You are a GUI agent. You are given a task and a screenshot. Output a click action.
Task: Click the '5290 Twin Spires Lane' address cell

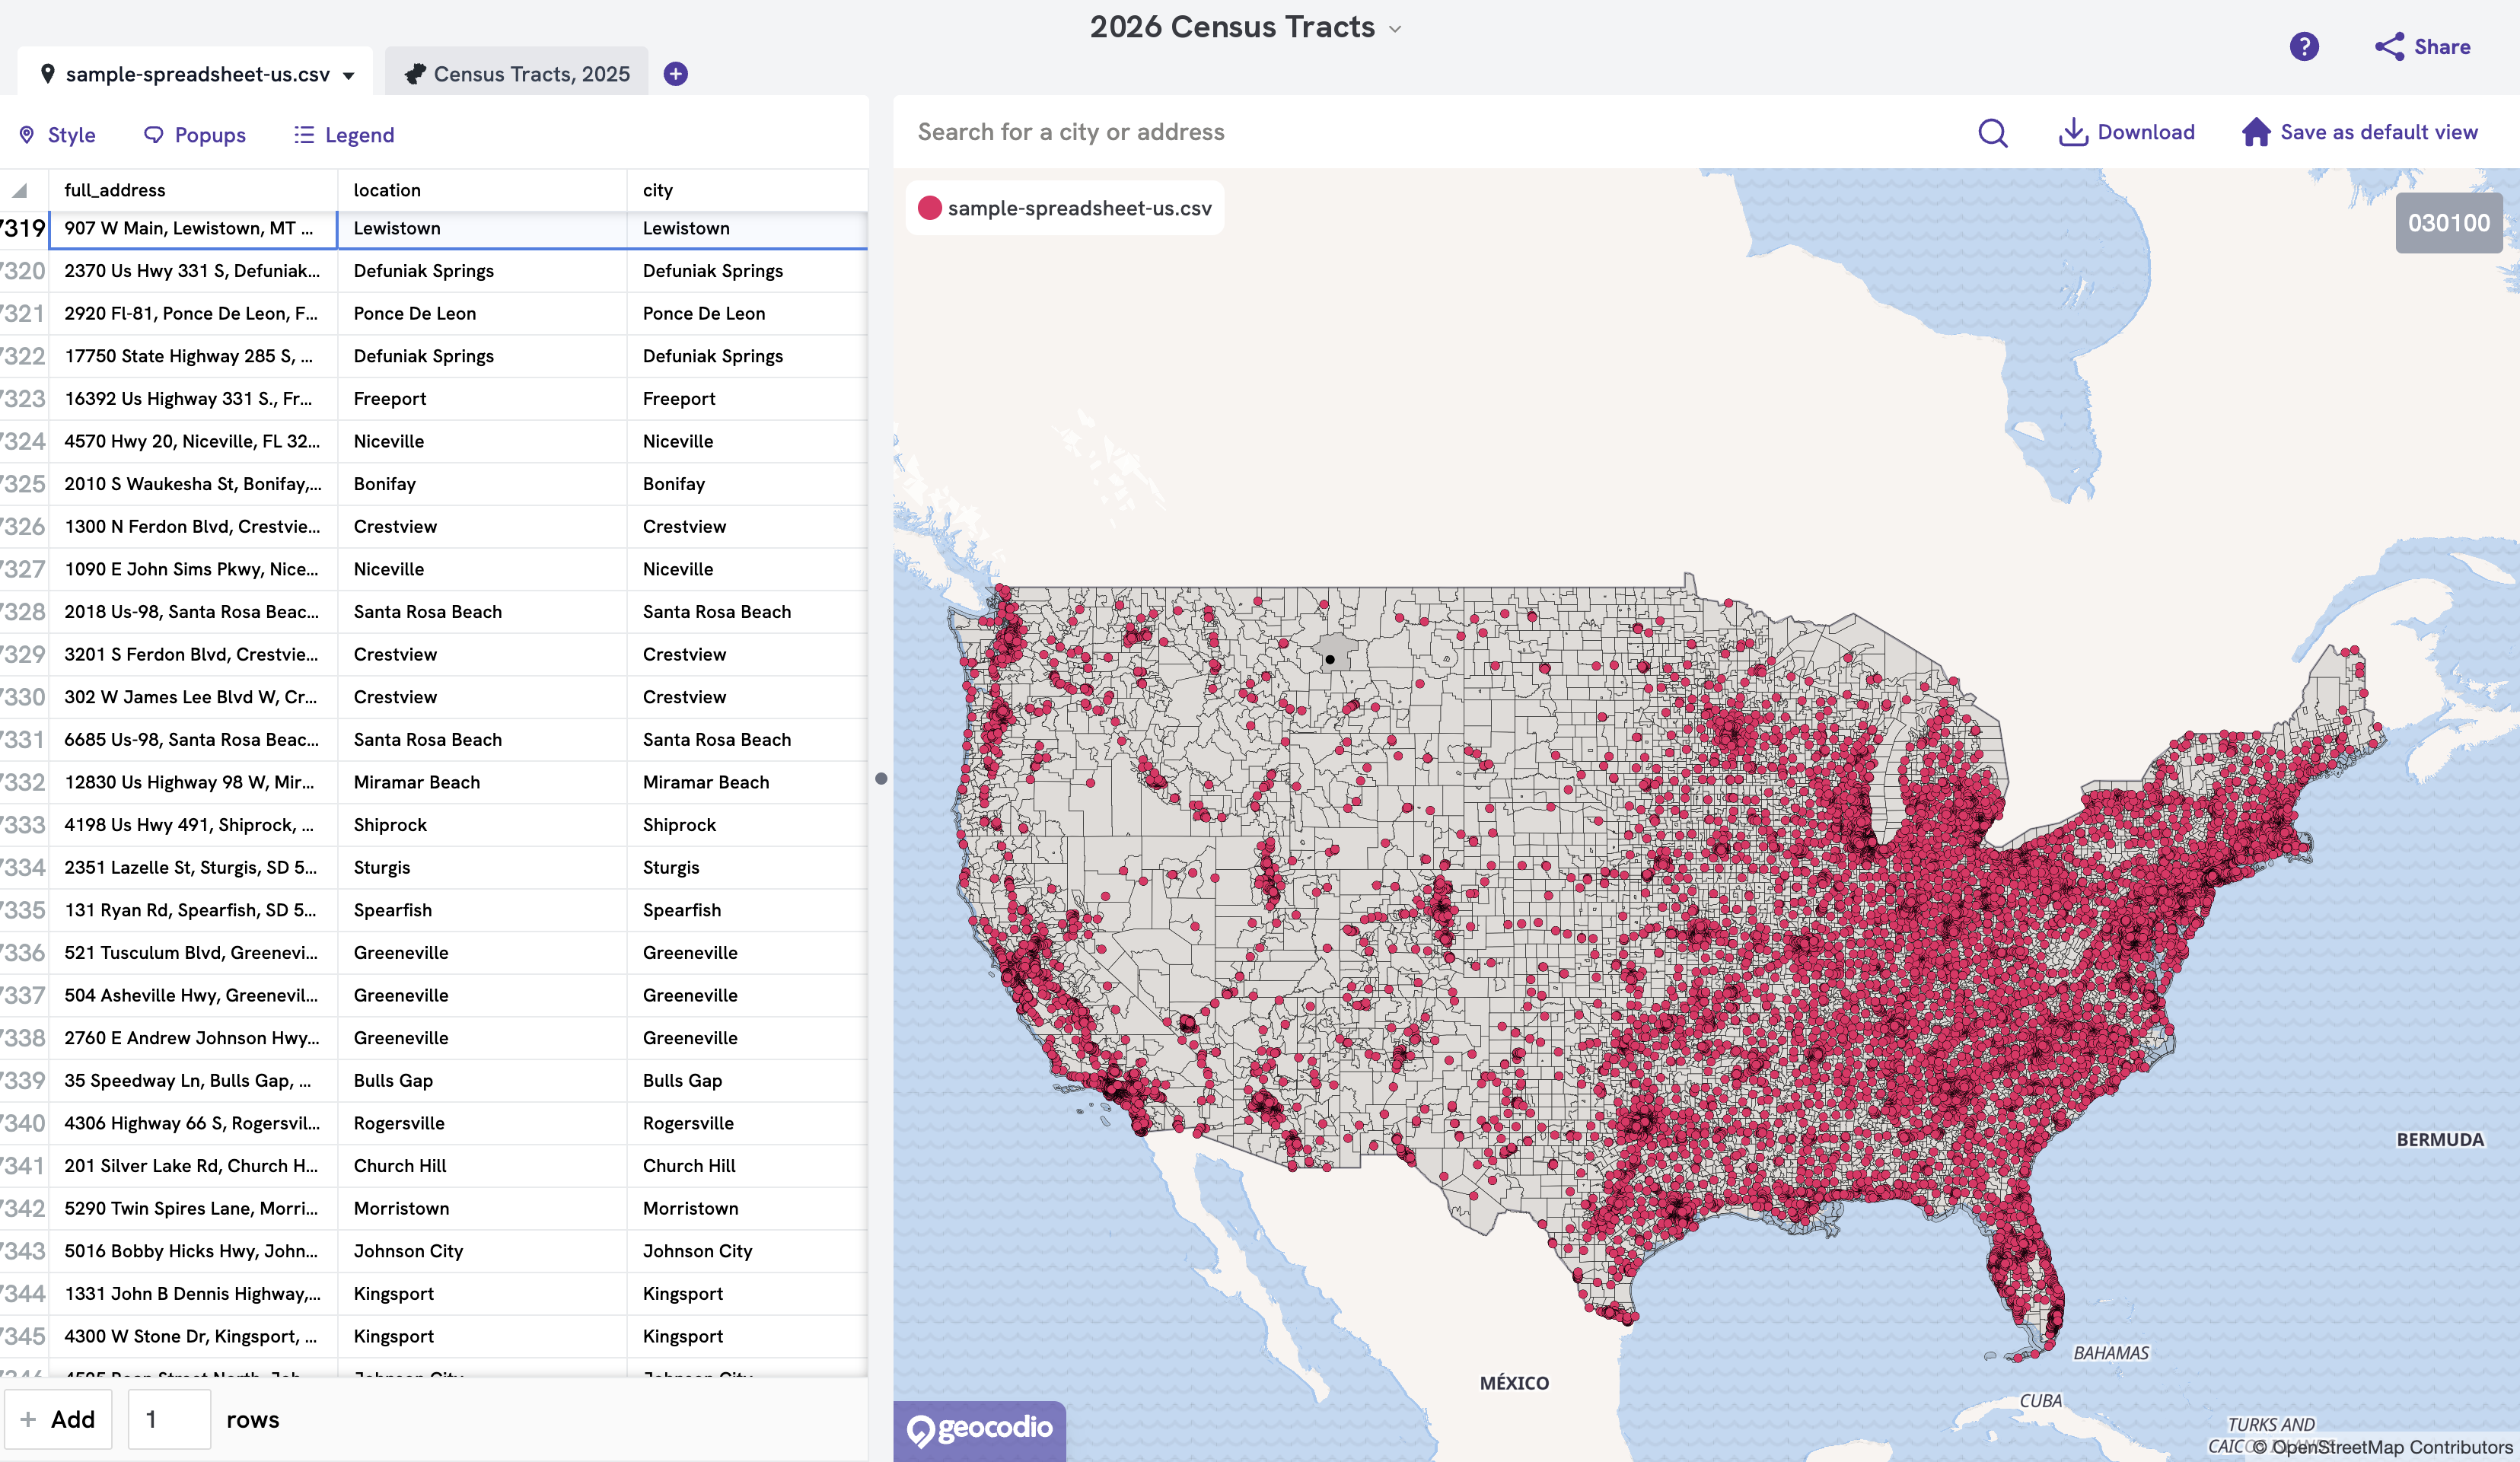[194, 1208]
